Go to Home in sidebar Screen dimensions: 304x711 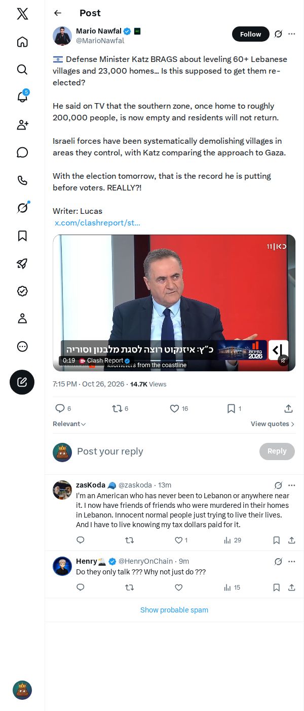[22, 42]
